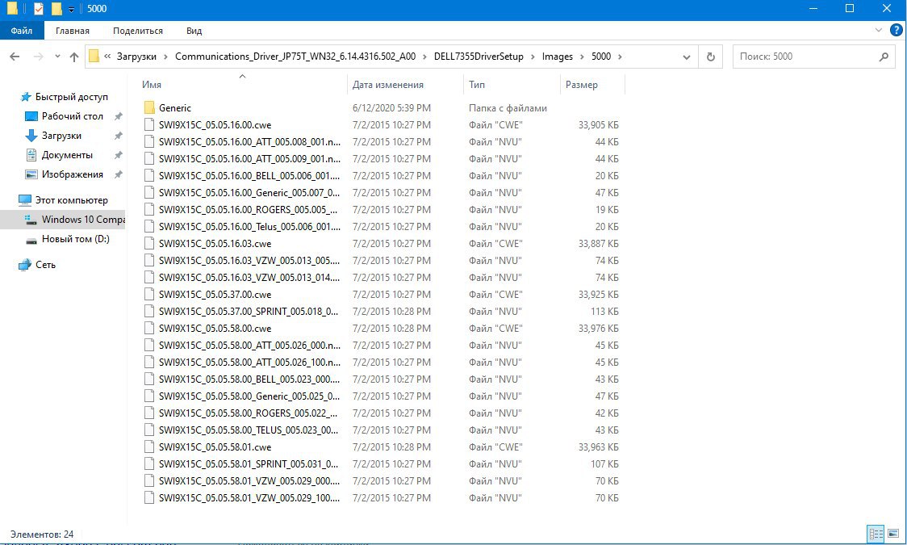Click Communications_Driver breadcrumb segment
Viewport: 907px width, 545px height.
pos(295,57)
